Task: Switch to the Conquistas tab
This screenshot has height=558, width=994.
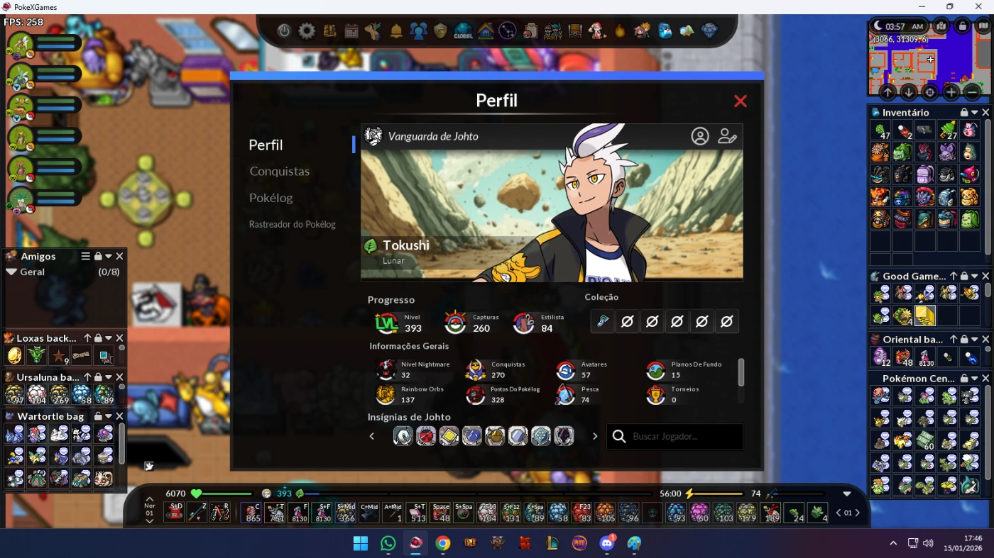Action: 280,171
